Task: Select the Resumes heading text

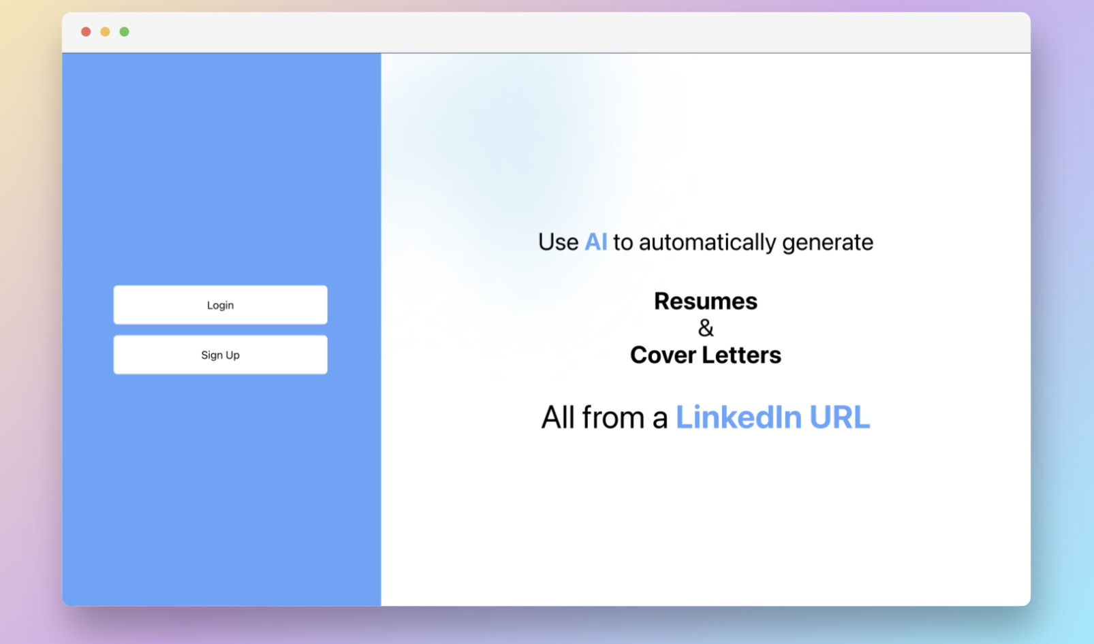Action: coord(705,301)
